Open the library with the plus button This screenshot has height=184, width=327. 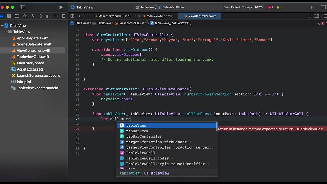[x=311, y=7]
